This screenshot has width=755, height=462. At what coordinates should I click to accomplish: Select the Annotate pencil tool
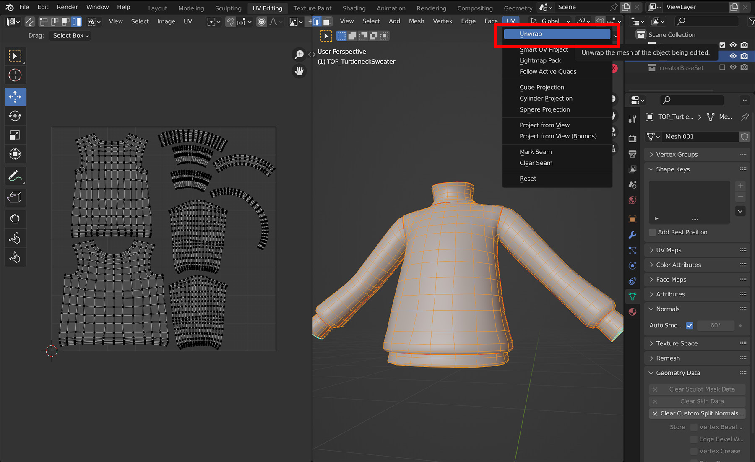(x=15, y=176)
